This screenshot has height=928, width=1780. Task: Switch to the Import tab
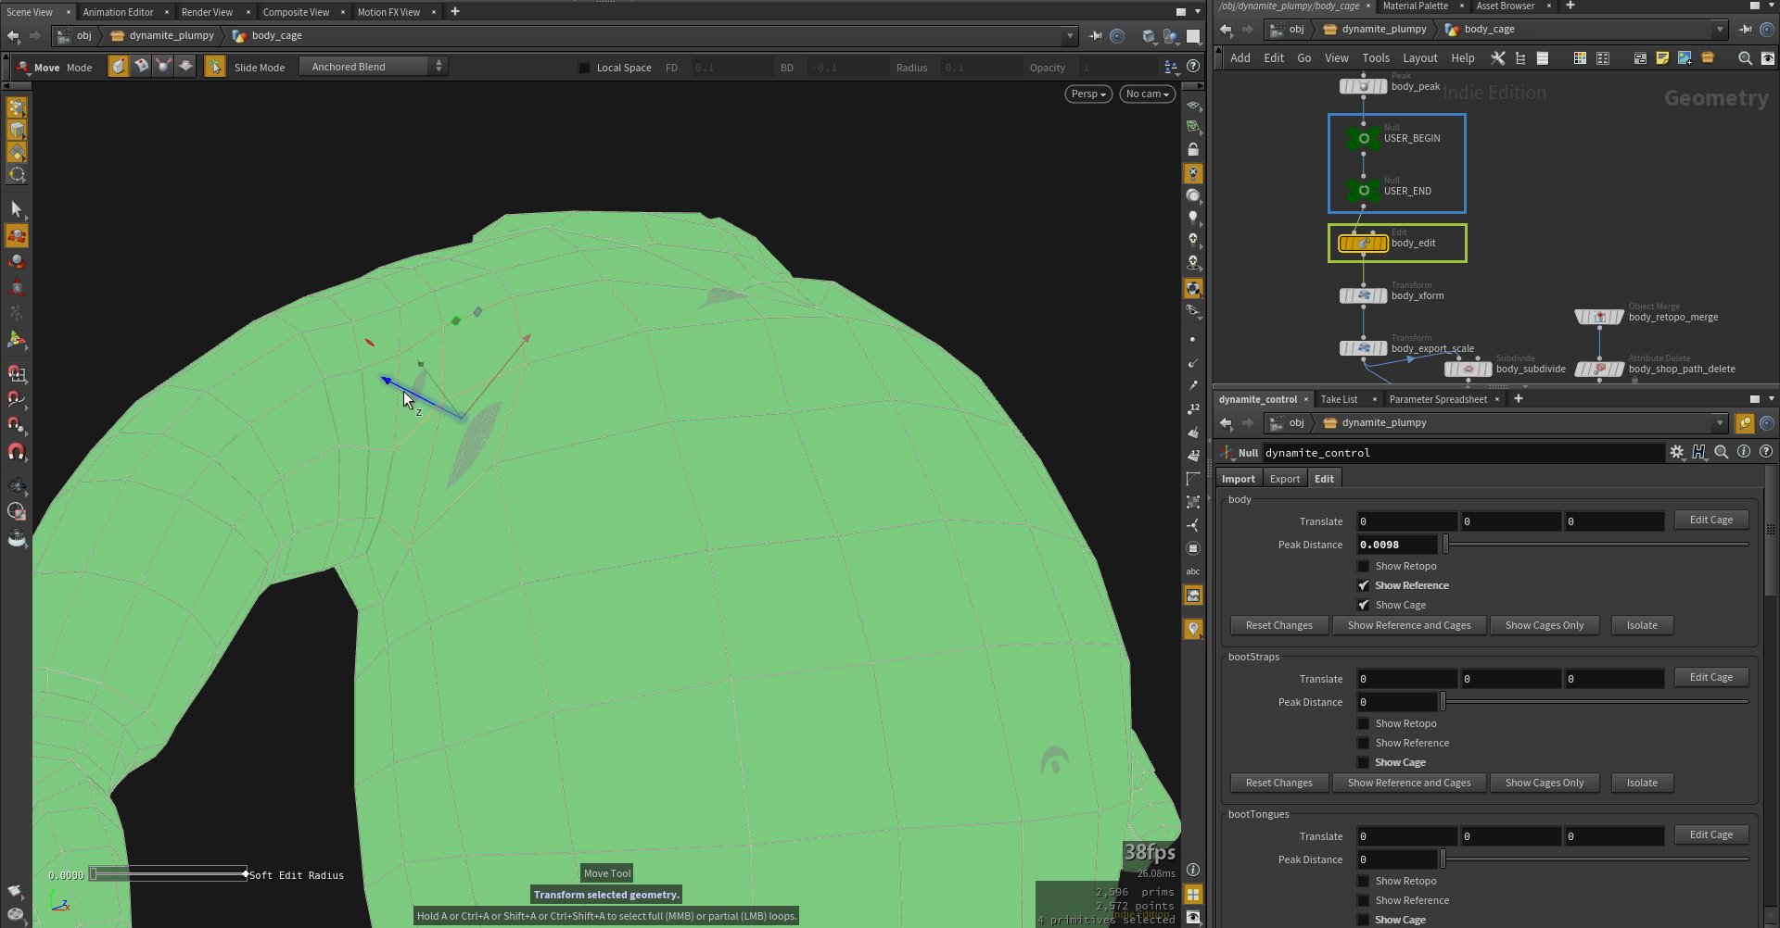click(1238, 479)
